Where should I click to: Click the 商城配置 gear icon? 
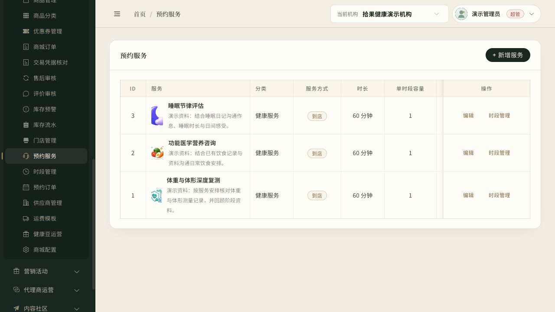(x=26, y=250)
